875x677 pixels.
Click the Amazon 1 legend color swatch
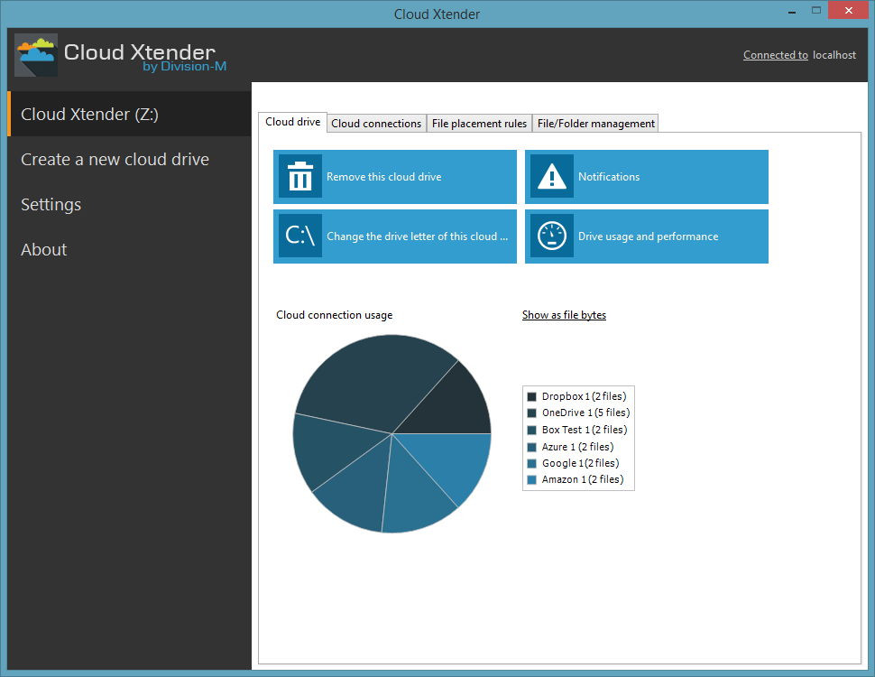tap(531, 479)
